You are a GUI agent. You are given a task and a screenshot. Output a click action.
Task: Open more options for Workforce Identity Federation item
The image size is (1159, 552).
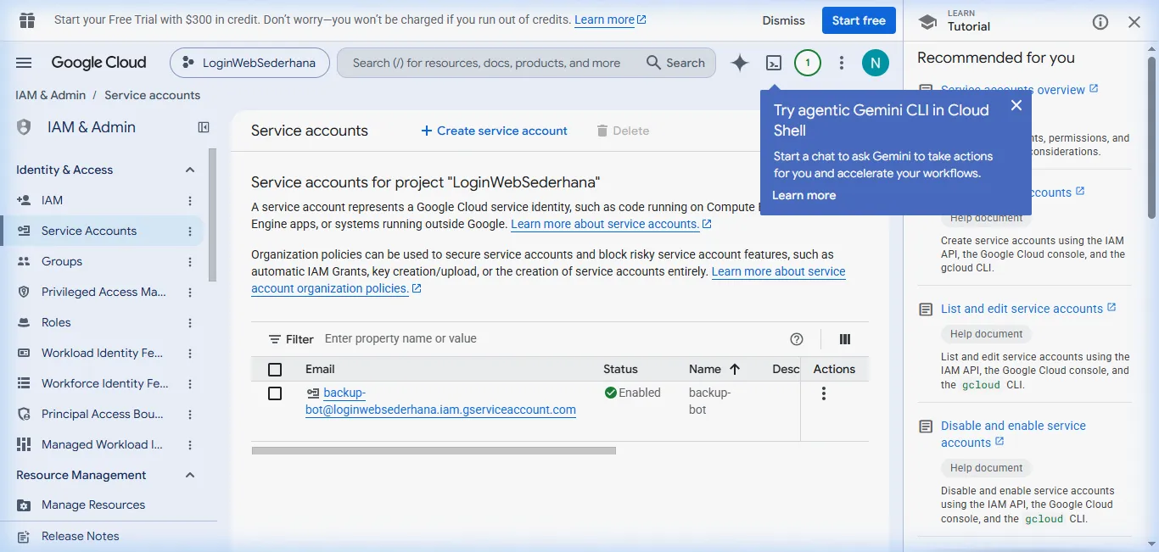point(190,384)
